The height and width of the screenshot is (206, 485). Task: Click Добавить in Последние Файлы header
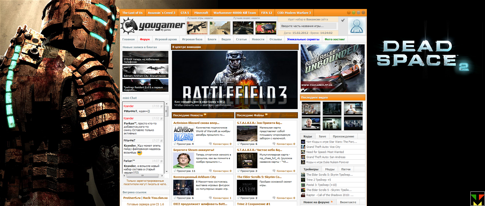pyautogui.click(x=289, y=115)
